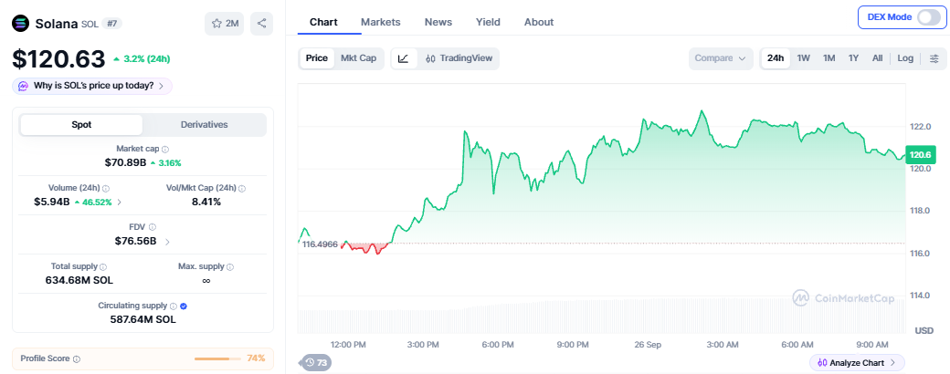Open the Compare dropdown
Screen dimensions: 950x374
[x=721, y=58]
